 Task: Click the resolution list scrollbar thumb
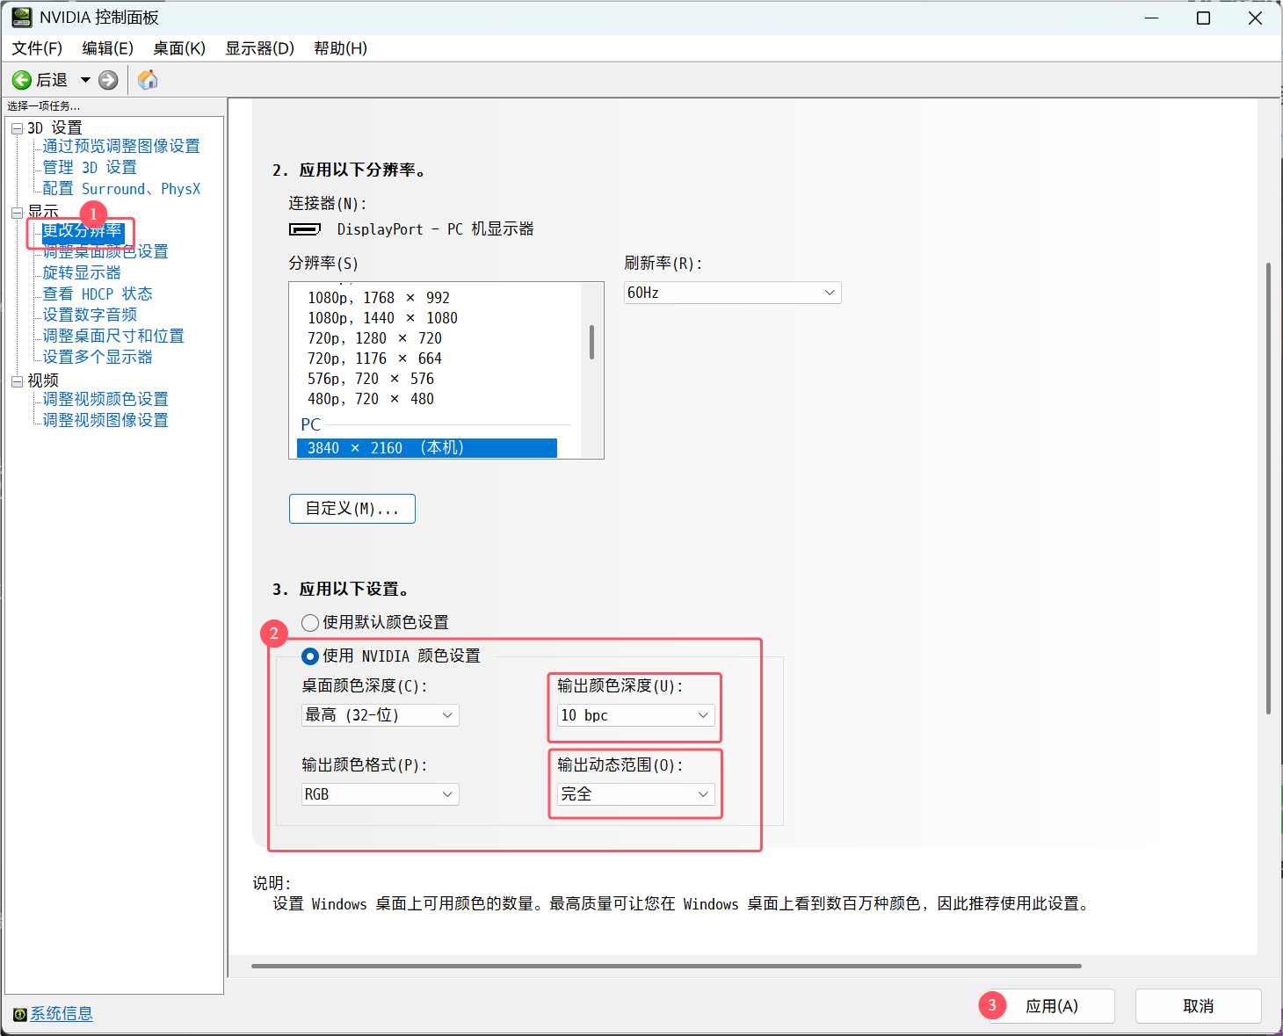[x=591, y=342]
